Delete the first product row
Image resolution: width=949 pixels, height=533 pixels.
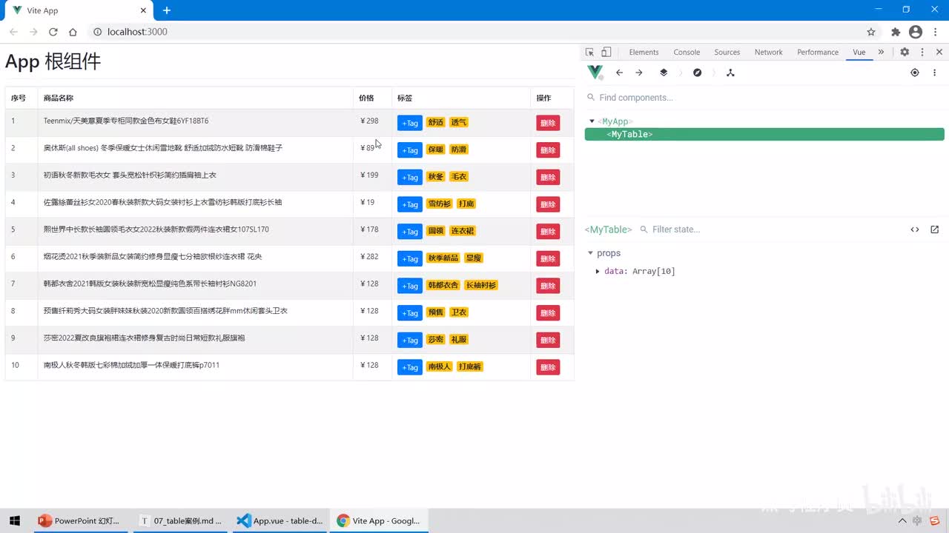click(548, 123)
